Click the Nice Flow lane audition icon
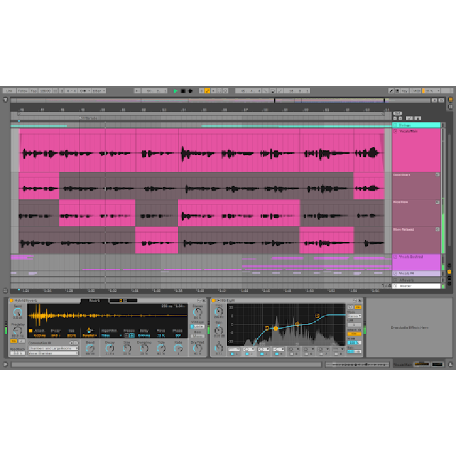The image size is (456, 456). [437, 202]
